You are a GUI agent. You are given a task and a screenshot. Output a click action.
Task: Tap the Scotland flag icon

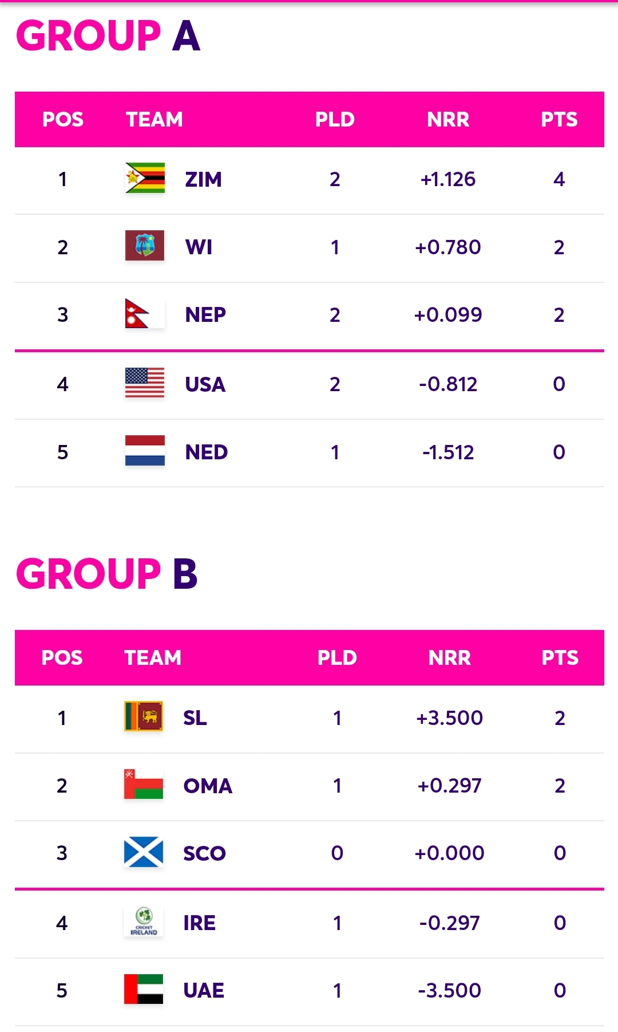pos(144,852)
